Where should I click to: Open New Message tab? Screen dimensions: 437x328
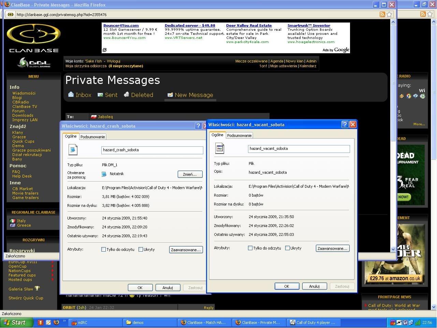point(190,95)
